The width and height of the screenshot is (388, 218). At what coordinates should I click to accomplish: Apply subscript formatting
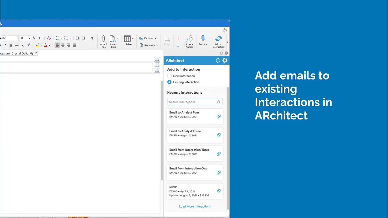pyautogui.click(x=23, y=45)
